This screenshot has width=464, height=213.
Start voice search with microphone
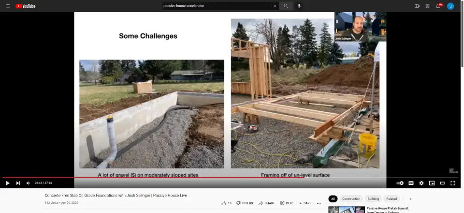[299, 6]
